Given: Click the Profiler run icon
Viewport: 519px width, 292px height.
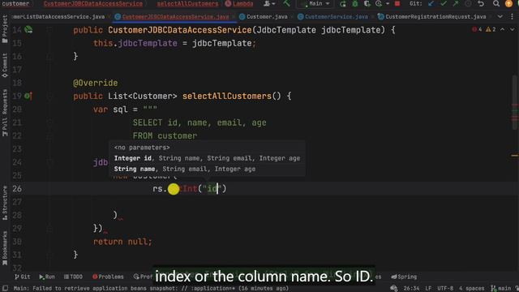Looking at the screenshot, I should pos(379,3).
